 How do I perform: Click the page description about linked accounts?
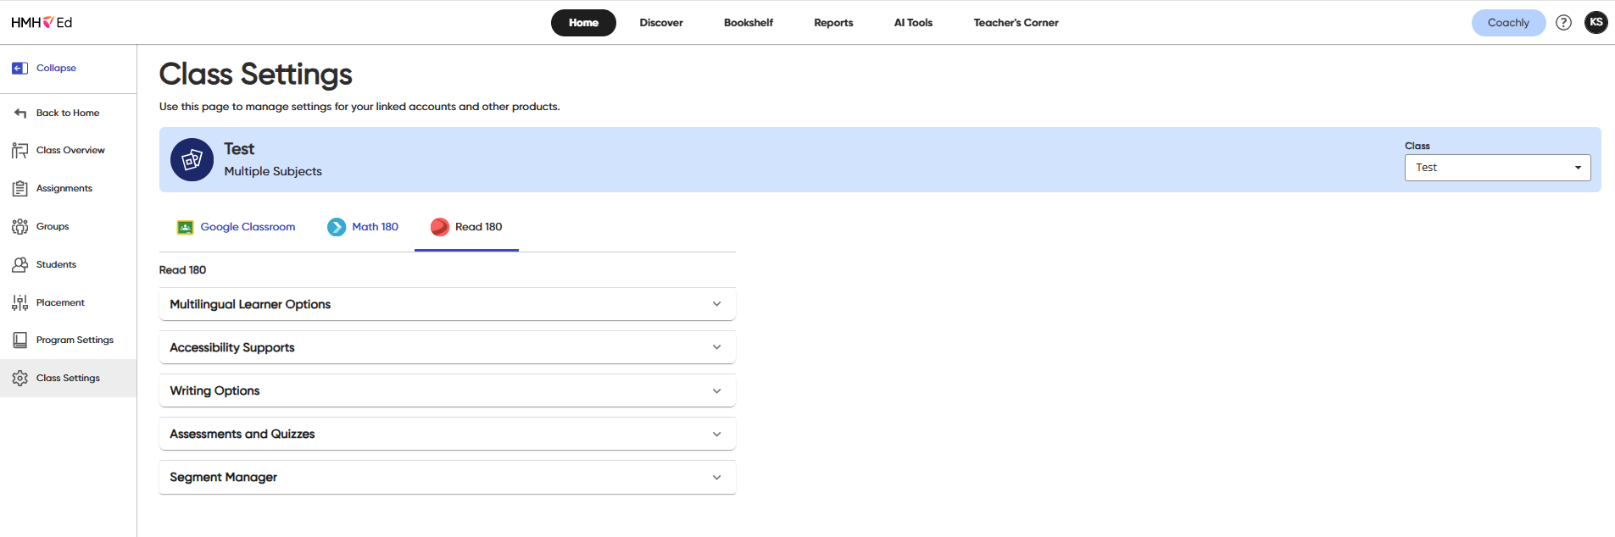[x=359, y=107]
